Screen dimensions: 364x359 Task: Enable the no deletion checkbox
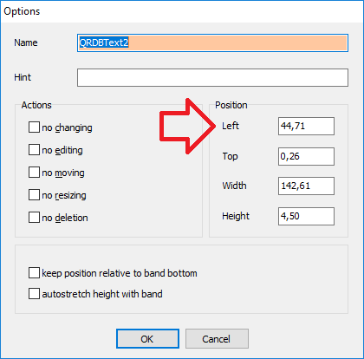pos(34,218)
